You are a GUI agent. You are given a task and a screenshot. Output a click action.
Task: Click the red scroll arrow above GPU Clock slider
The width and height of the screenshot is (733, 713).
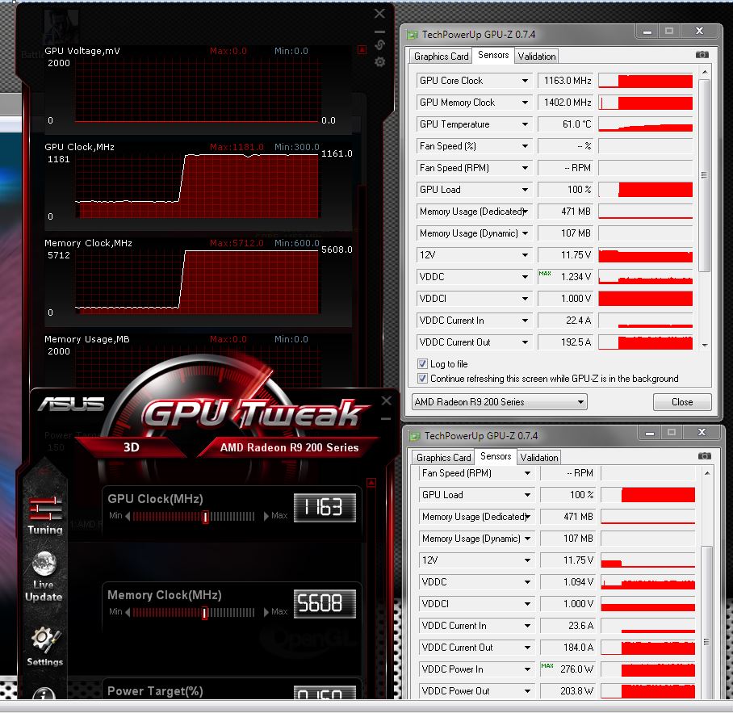(371, 483)
